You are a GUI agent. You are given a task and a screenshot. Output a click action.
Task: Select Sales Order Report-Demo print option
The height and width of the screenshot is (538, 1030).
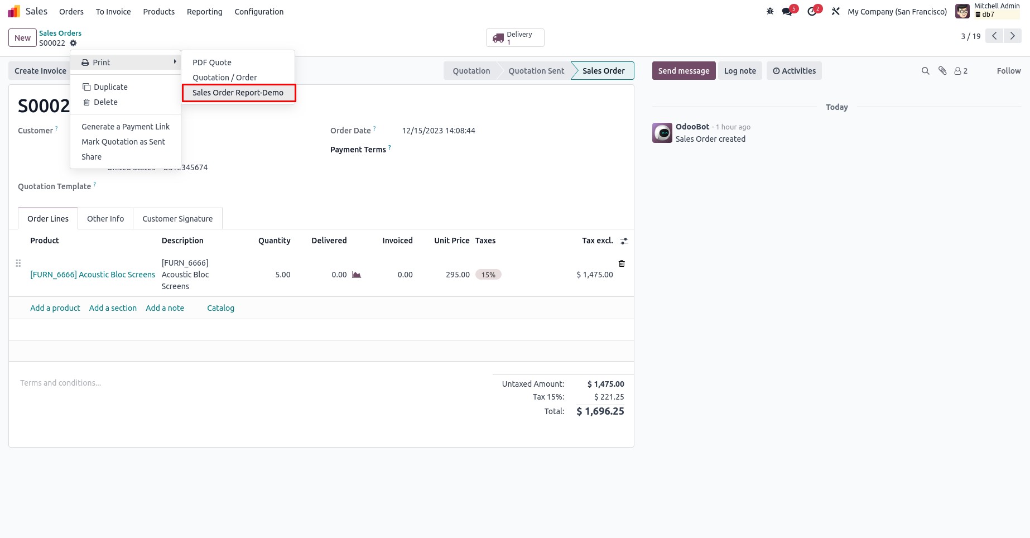coord(238,93)
